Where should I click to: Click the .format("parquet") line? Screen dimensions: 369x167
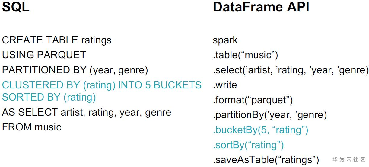253,100
